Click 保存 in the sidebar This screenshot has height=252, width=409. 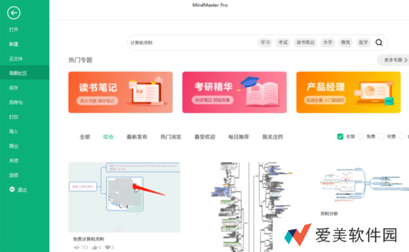click(14, 88)
